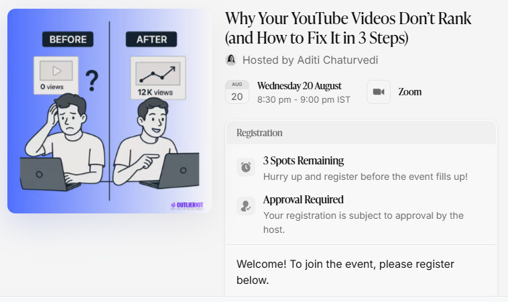Click the AFTER label on the cover image

click(x=151, y=39)
